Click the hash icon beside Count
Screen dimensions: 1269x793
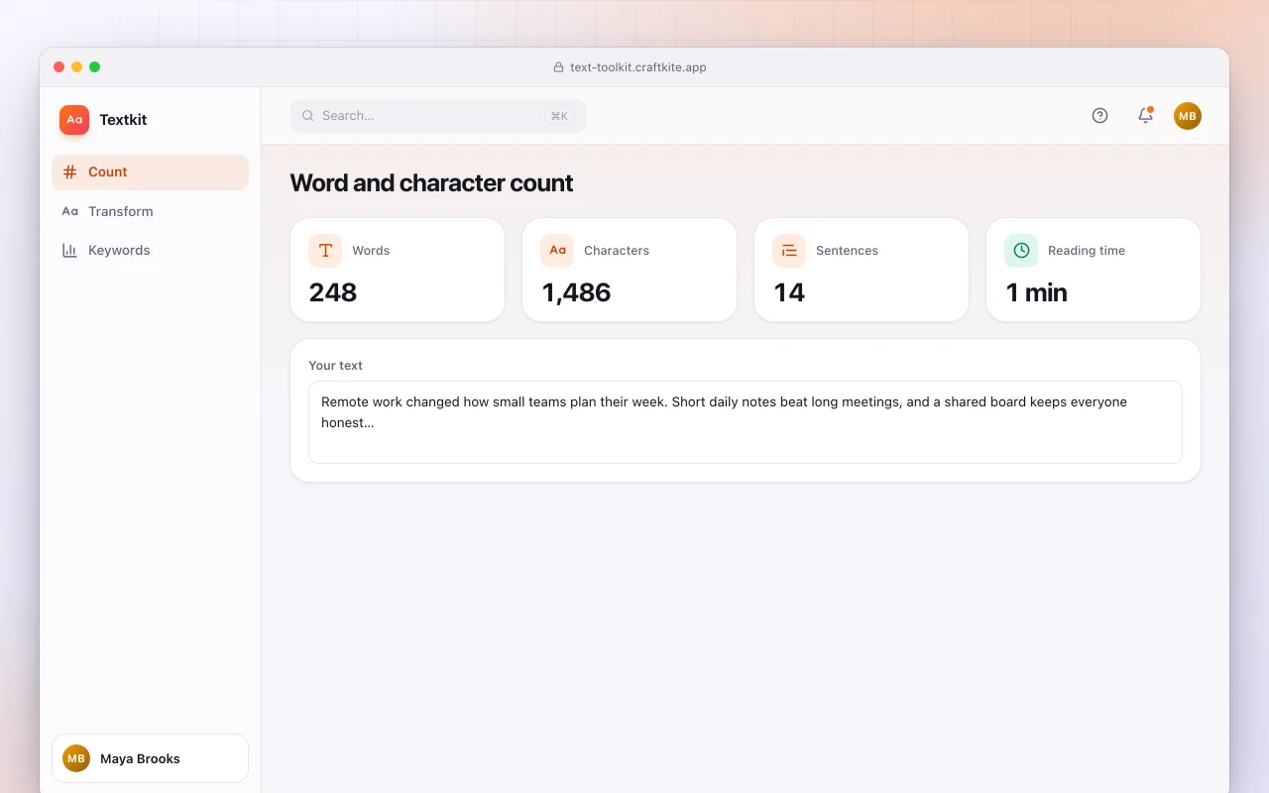point(69,172)
